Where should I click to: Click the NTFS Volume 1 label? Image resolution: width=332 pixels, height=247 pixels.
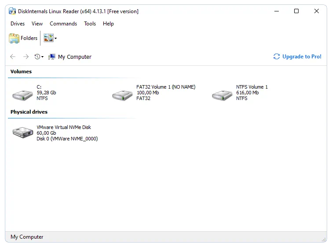[252, 87]
